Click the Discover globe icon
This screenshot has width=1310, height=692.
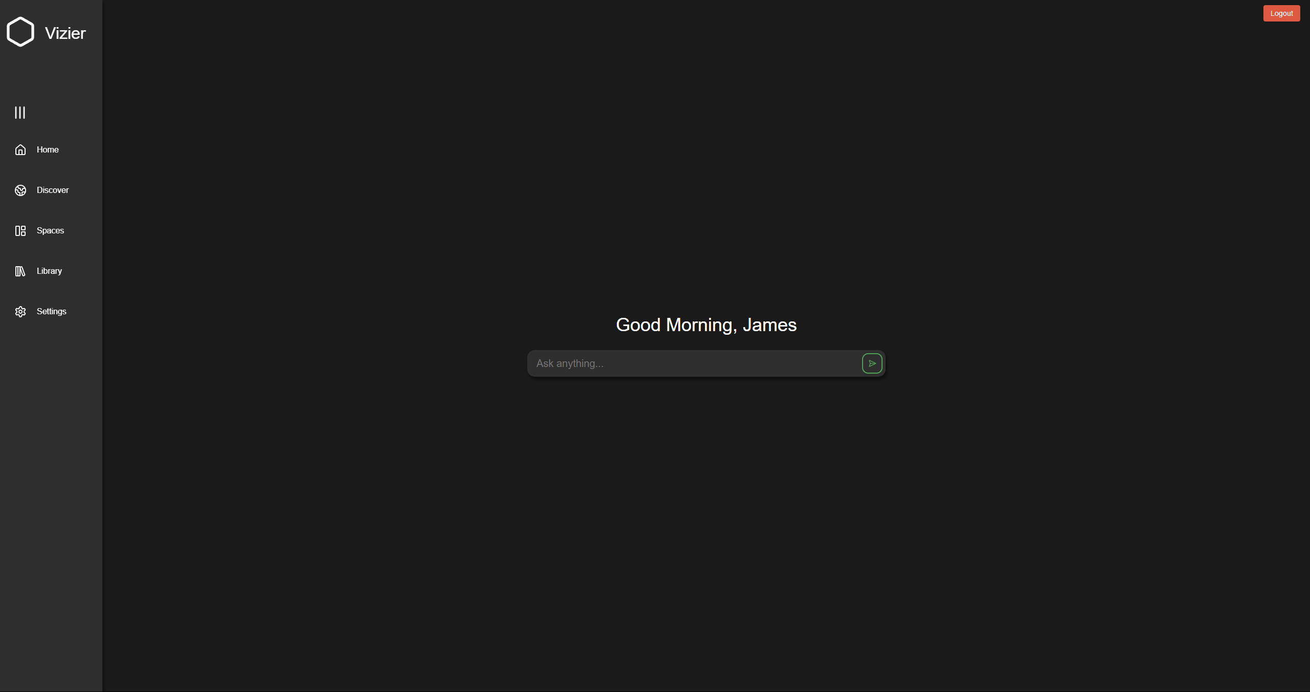point(20,190)
